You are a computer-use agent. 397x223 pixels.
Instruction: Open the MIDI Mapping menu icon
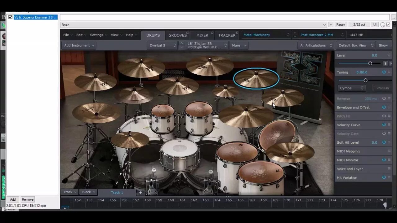389,151
